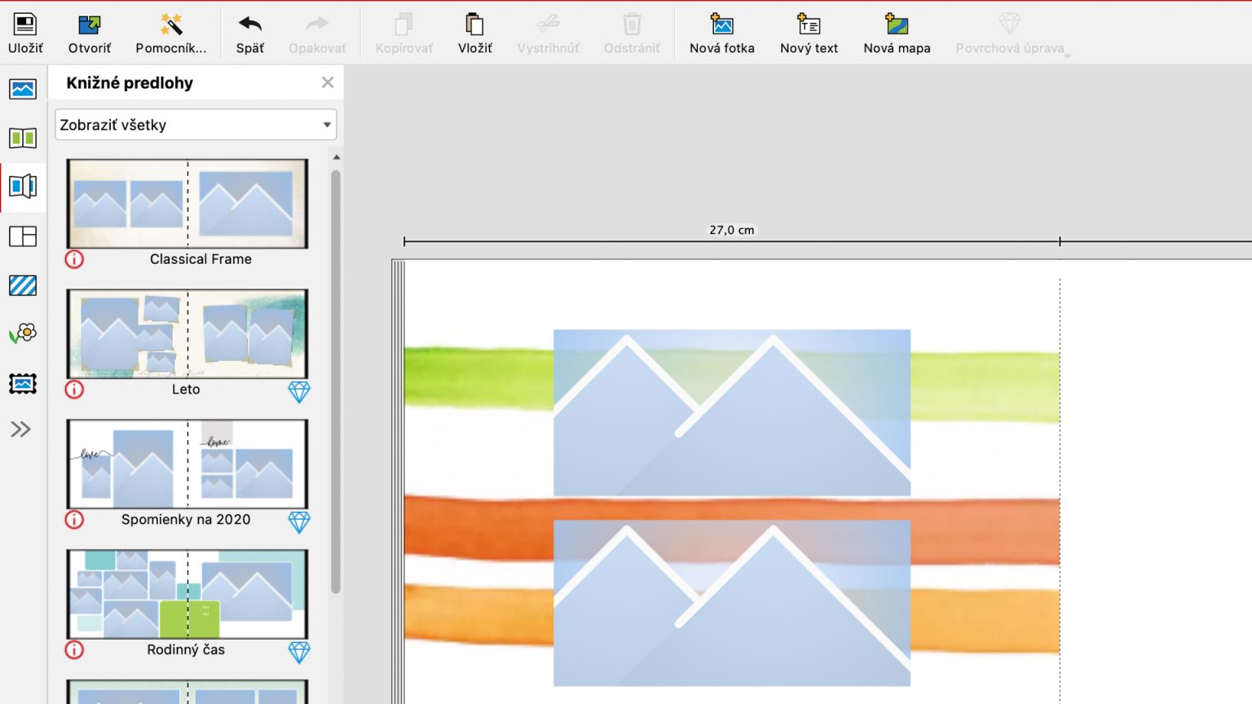1252x704 pixels.
Task: Open the flower clipart sidebar icon
Action: (23, 333)
